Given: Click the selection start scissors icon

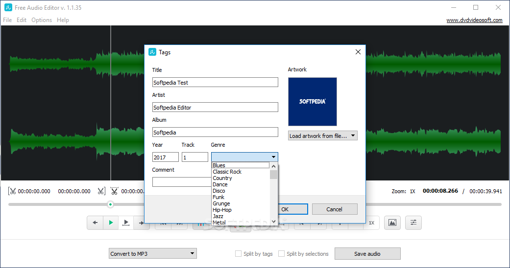Looking at the screenshot, I should pos(12,191).
